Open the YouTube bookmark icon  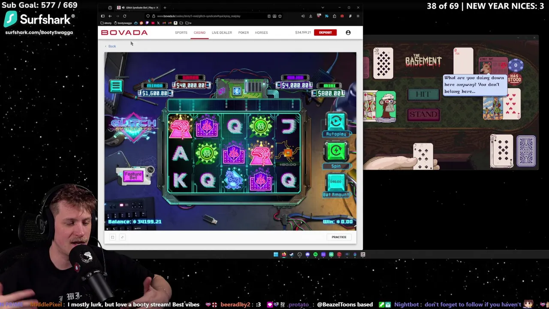pyautogui.click(x=153, y=23)
